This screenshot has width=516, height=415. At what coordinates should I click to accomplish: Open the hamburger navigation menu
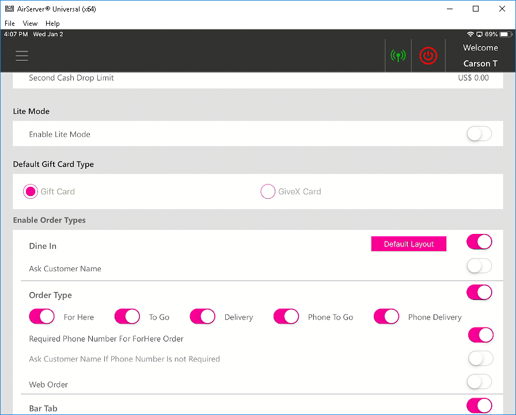point(22,56)
